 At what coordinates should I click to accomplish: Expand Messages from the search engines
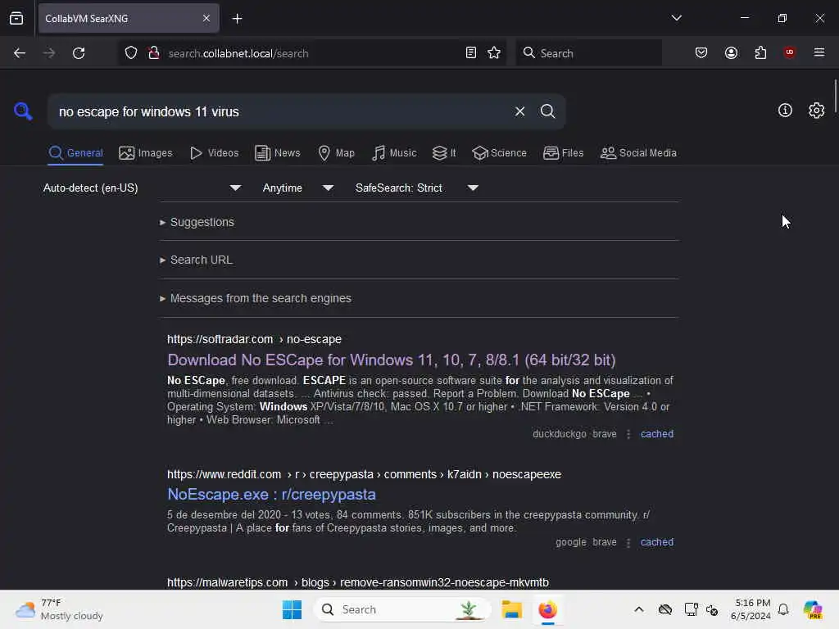[x=256, y=298]
